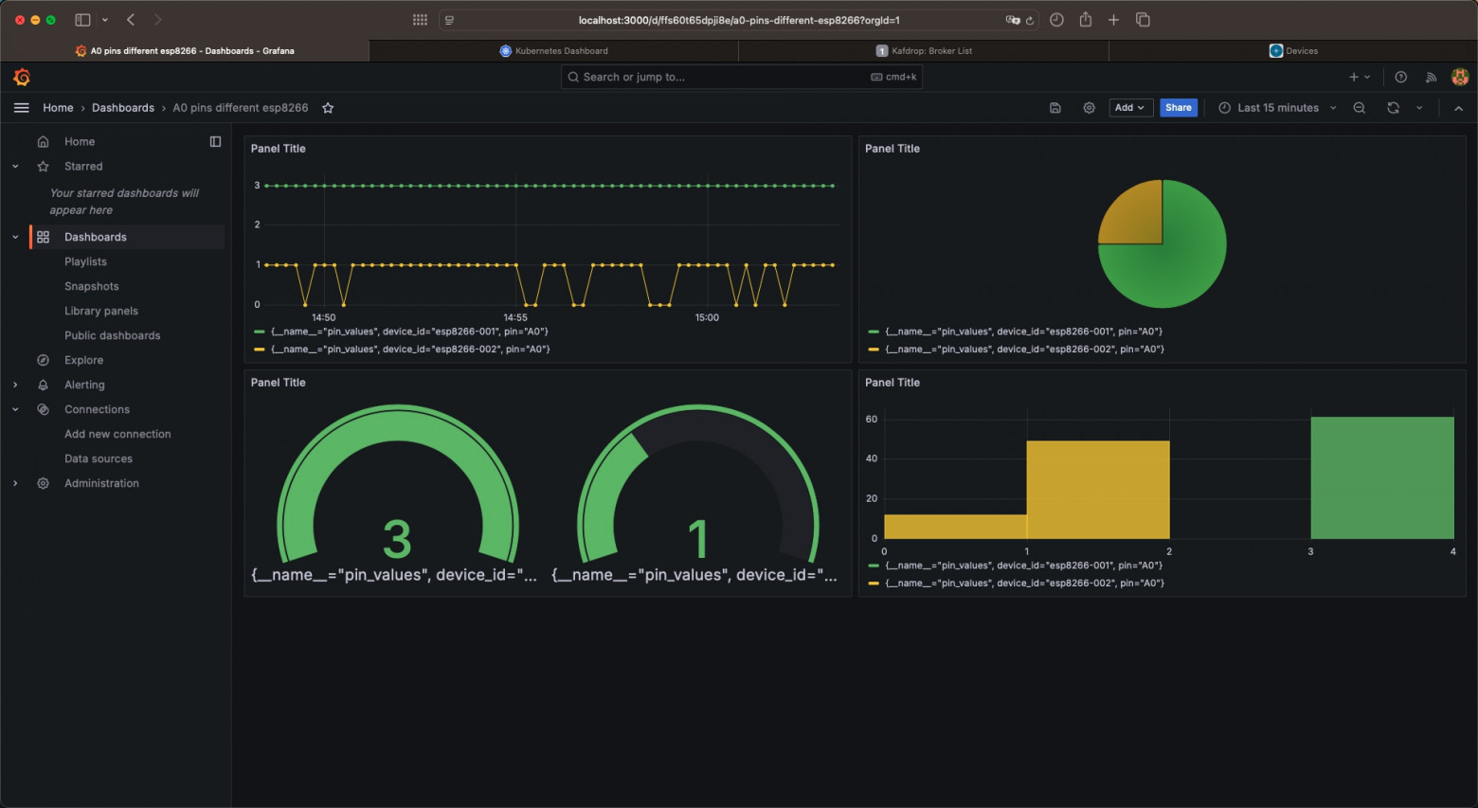This screenshot has width=1478, height=808.
Task: Go to Dashboards breadcrumb link
Action: [x=123, y=108]
